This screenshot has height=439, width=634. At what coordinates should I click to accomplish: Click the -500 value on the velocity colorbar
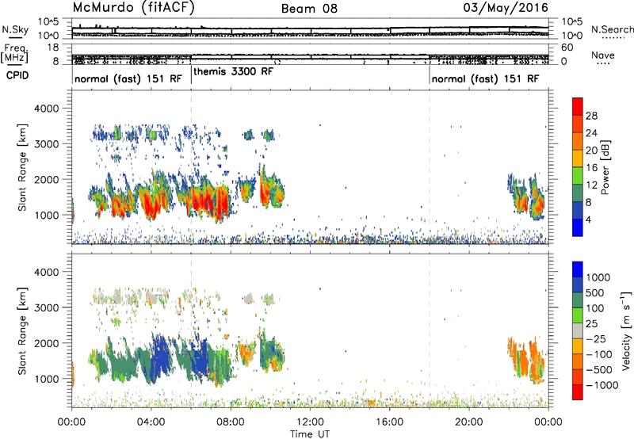pos(599,370)
